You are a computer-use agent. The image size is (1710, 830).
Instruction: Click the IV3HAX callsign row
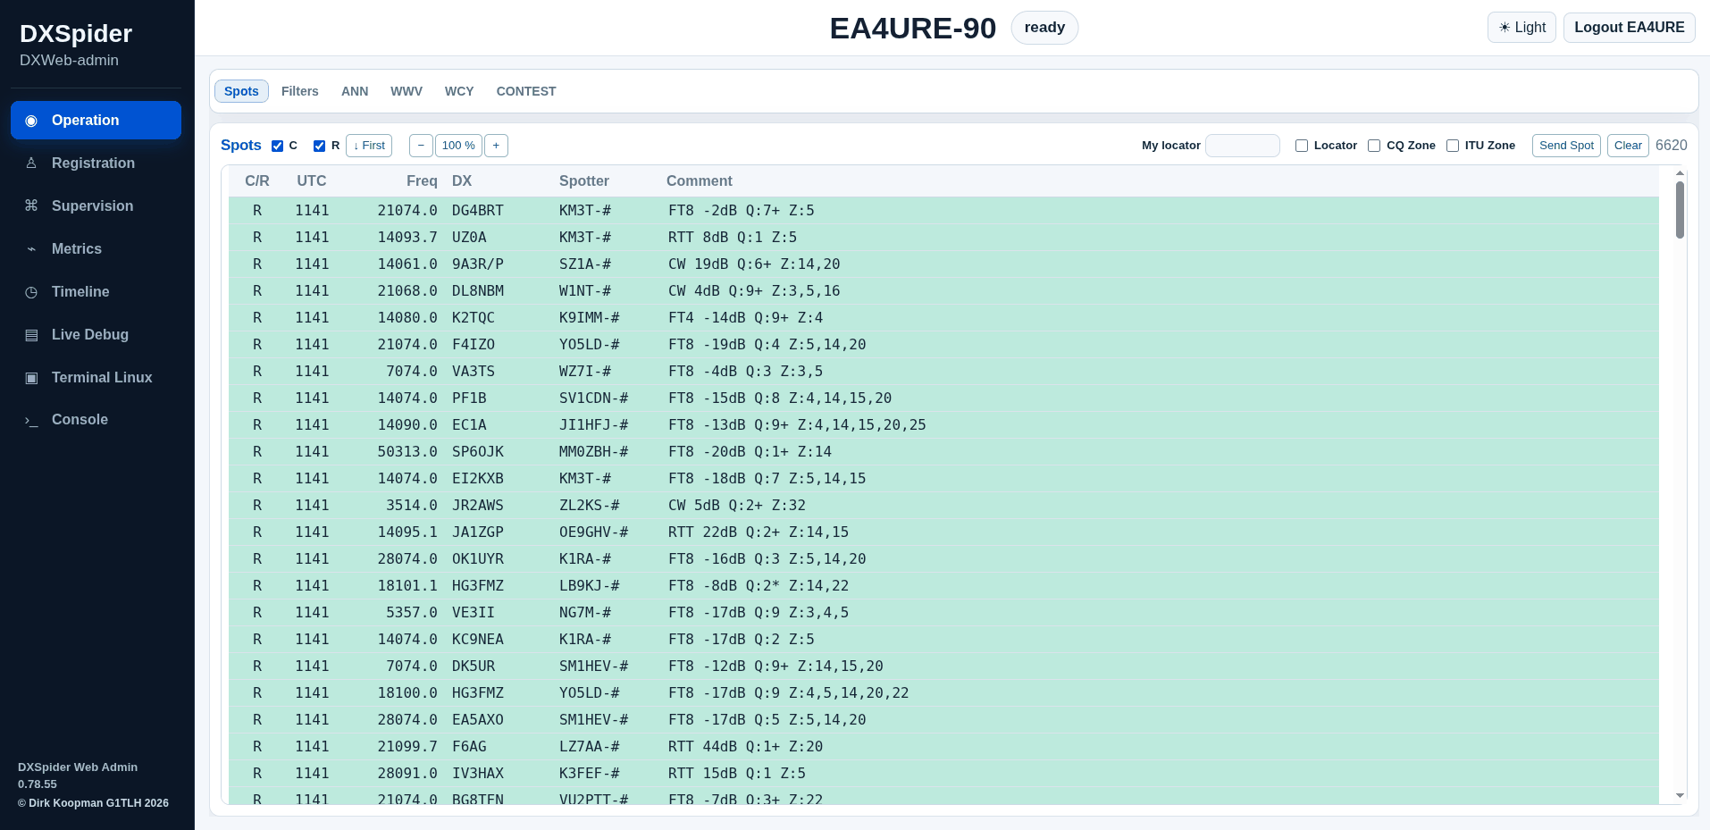coord(943,774)
